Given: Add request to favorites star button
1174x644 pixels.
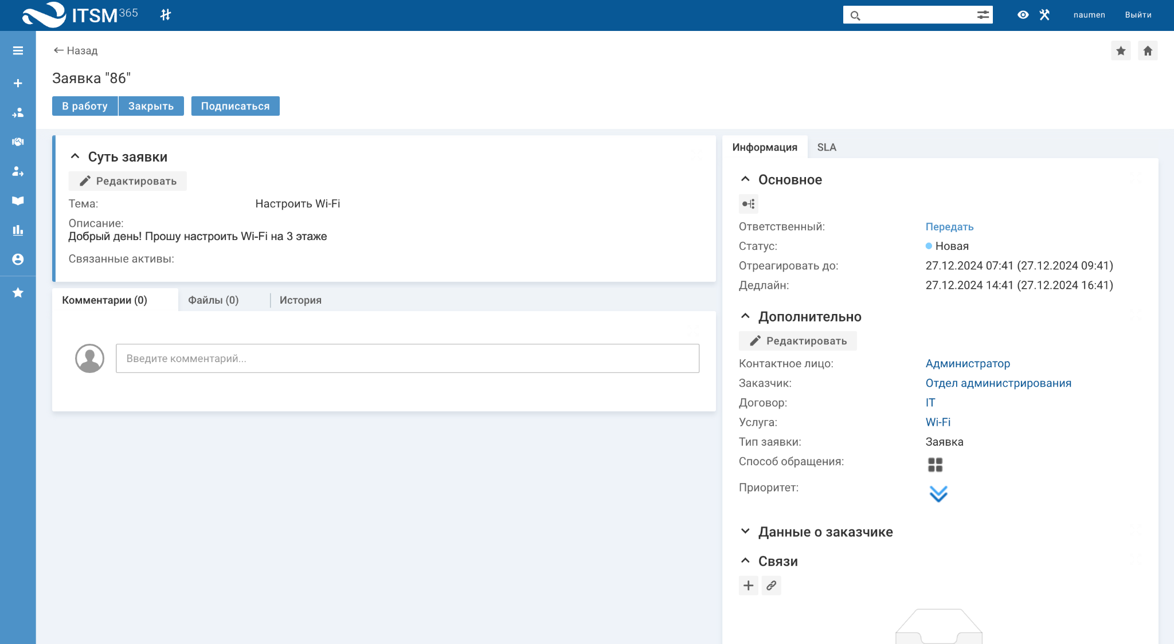Looking at the screenshot, I should [x=1121, y=51].
